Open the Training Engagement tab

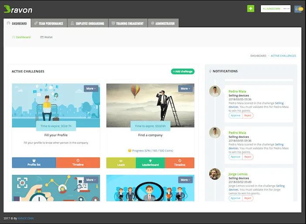click(128, 23)
